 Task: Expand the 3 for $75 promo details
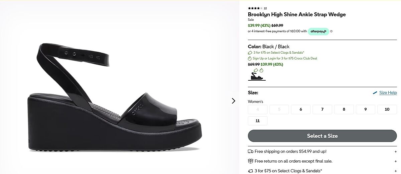point(396,171)
